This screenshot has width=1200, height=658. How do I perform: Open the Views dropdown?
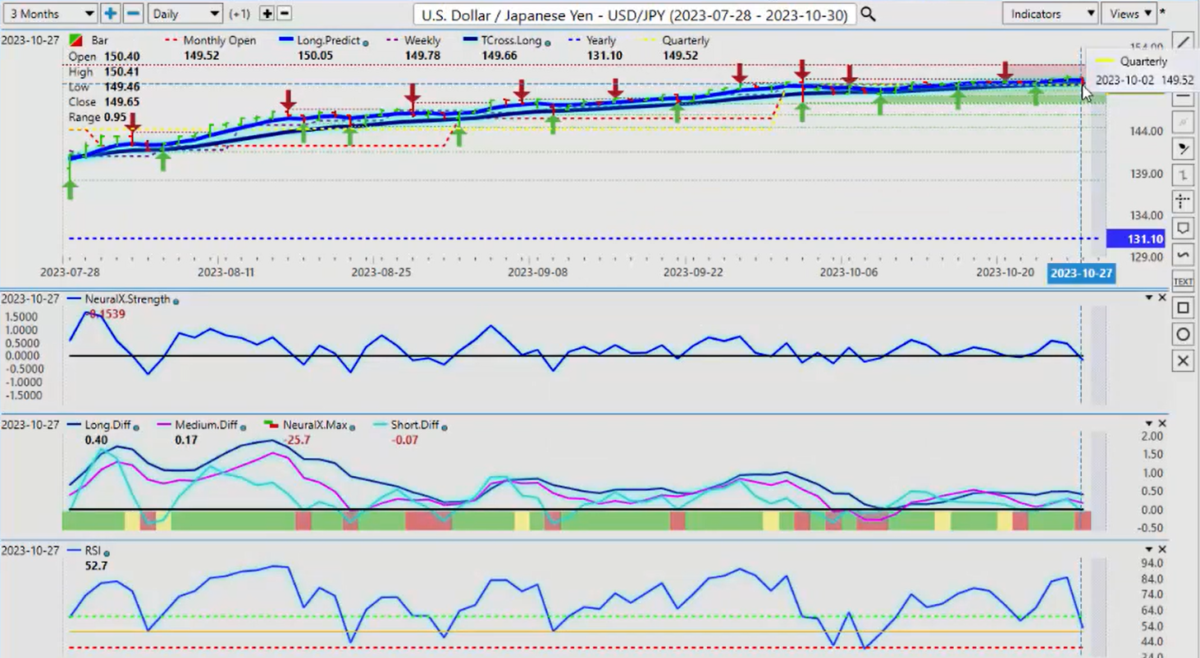coord(1129,13)
